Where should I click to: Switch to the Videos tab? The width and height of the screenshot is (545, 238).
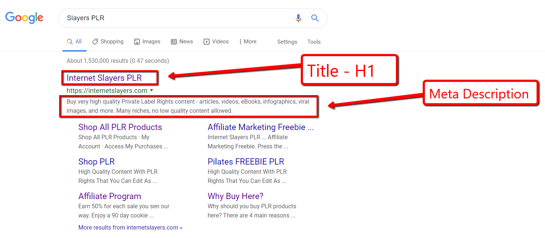(216, 42)
